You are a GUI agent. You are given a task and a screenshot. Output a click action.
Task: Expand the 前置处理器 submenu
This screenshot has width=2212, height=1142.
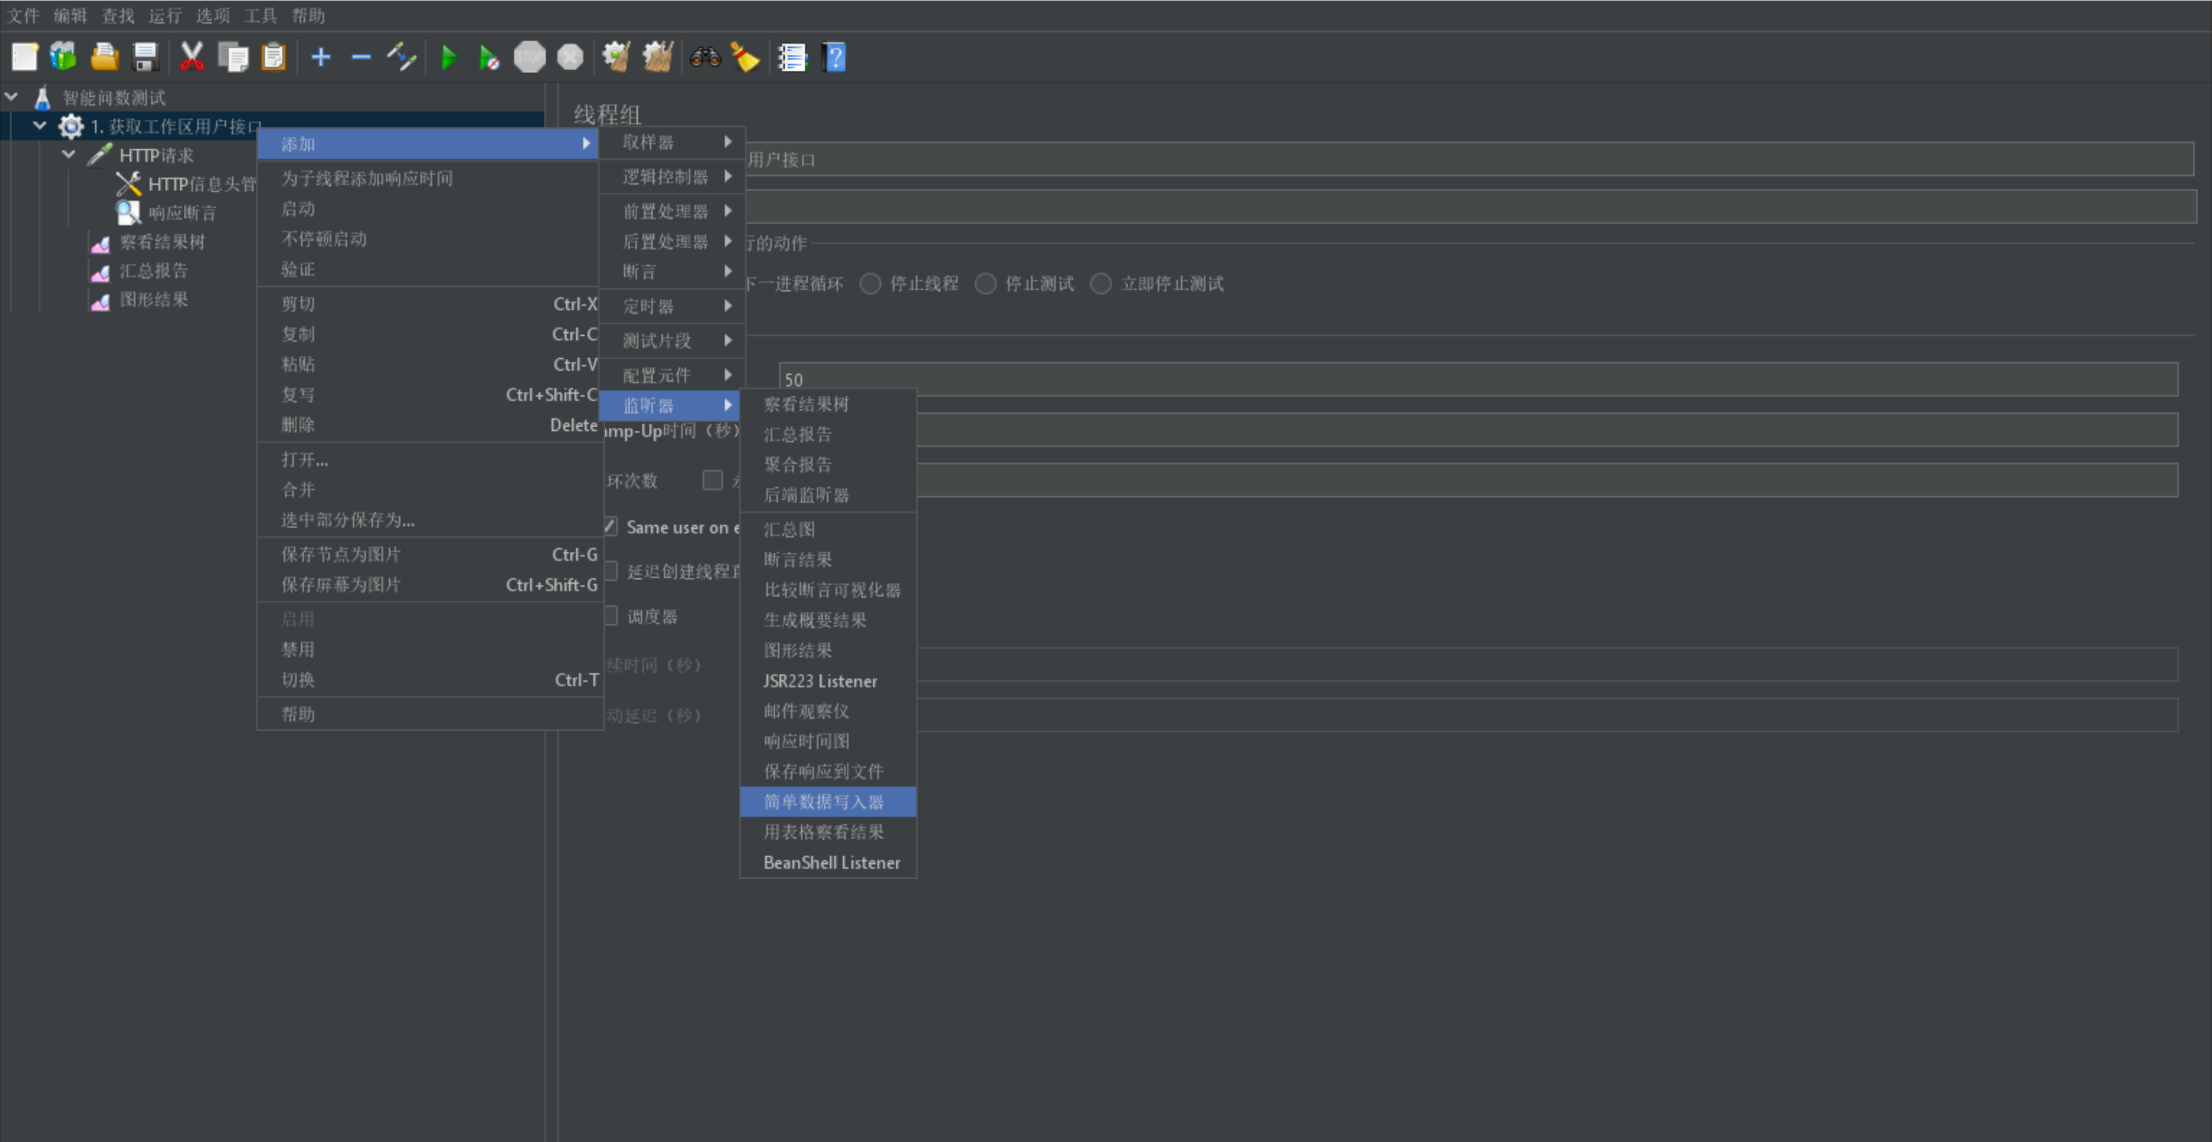point(672,211)
